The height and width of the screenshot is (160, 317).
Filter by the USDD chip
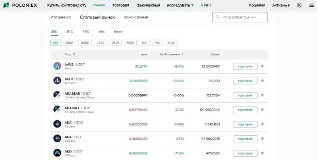click(x=85, y=43)
